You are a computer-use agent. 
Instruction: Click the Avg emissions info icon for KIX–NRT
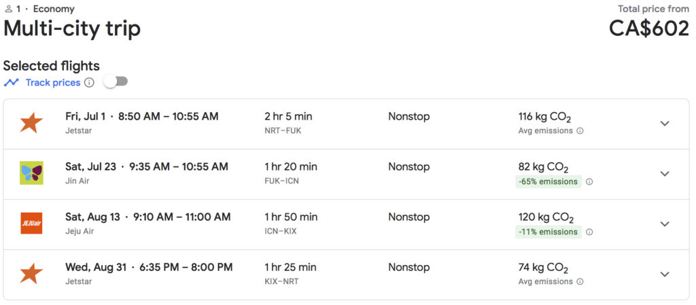click(x=580, y=282)
